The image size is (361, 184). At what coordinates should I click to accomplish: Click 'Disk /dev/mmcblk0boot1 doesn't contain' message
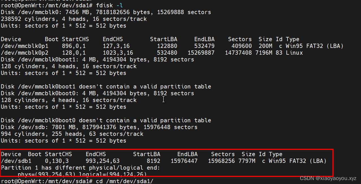[106, 87]
